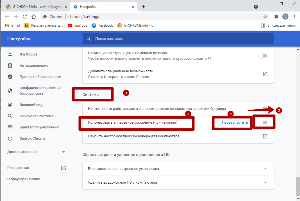
Task: Click the Настройки header title
Action: (x=19, y=39)
